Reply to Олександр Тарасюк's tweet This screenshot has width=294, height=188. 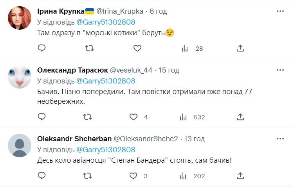[42, 117]
